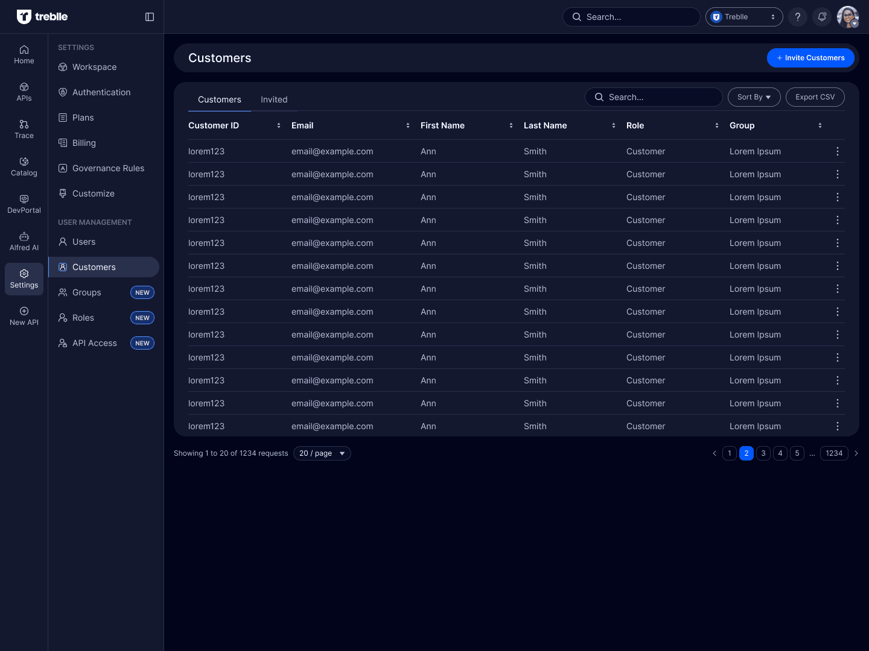Open Governance Rules in settings menu

point(108,168)
